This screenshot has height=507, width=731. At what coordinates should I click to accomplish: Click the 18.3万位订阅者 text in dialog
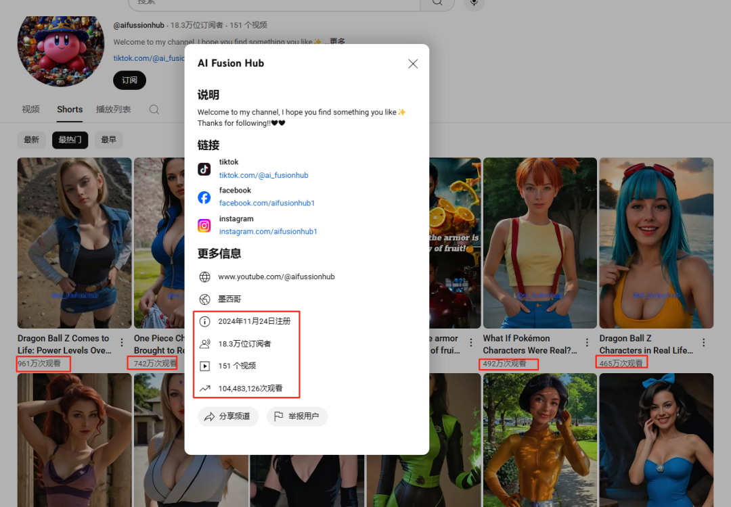244,344
